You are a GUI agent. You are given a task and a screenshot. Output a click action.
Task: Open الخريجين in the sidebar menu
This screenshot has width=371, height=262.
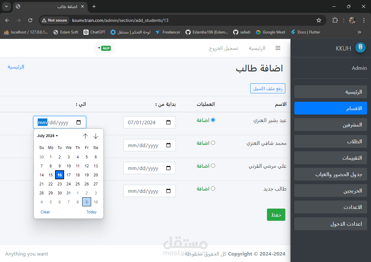(x=330, y=191)
